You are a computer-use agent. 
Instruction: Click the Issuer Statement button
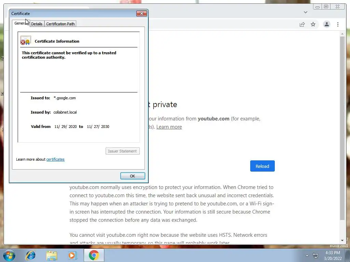click(123, 151)
